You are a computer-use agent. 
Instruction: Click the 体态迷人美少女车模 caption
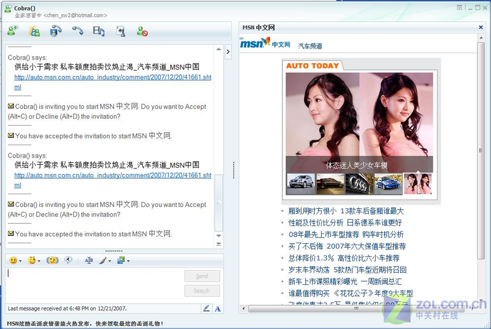click(x=357, y=165)
